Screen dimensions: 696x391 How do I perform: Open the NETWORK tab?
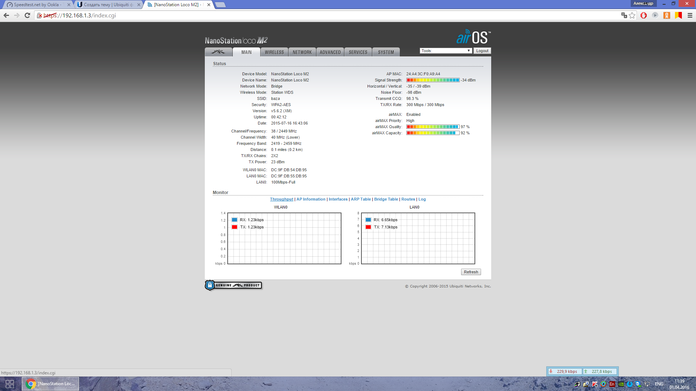click(x=302, y=52)
